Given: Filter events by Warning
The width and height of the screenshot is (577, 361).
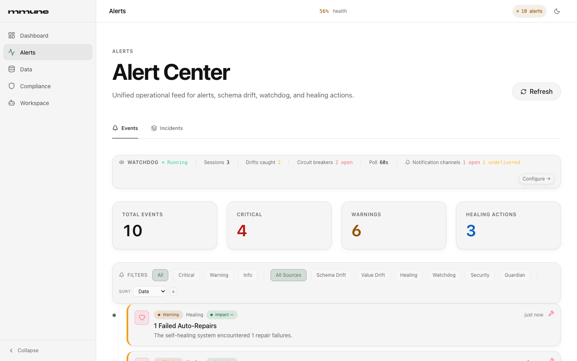Looking at the screenshot, I should click(x=219, y=275).
